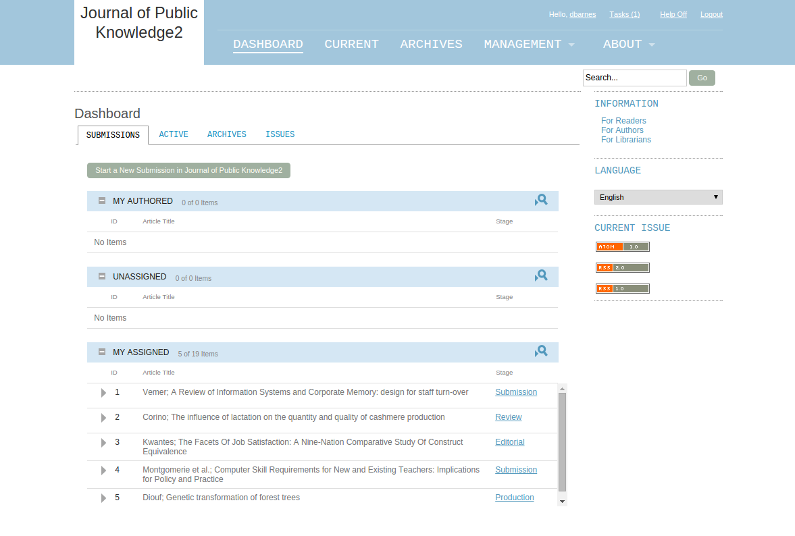Collapse the My Assigned section
The height and width of the screenshot is (536, 795).
click(102, 352)
